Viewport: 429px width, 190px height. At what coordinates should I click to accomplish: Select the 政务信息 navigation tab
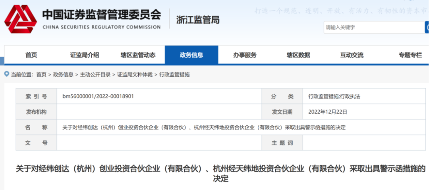click(x=191, y=55)
